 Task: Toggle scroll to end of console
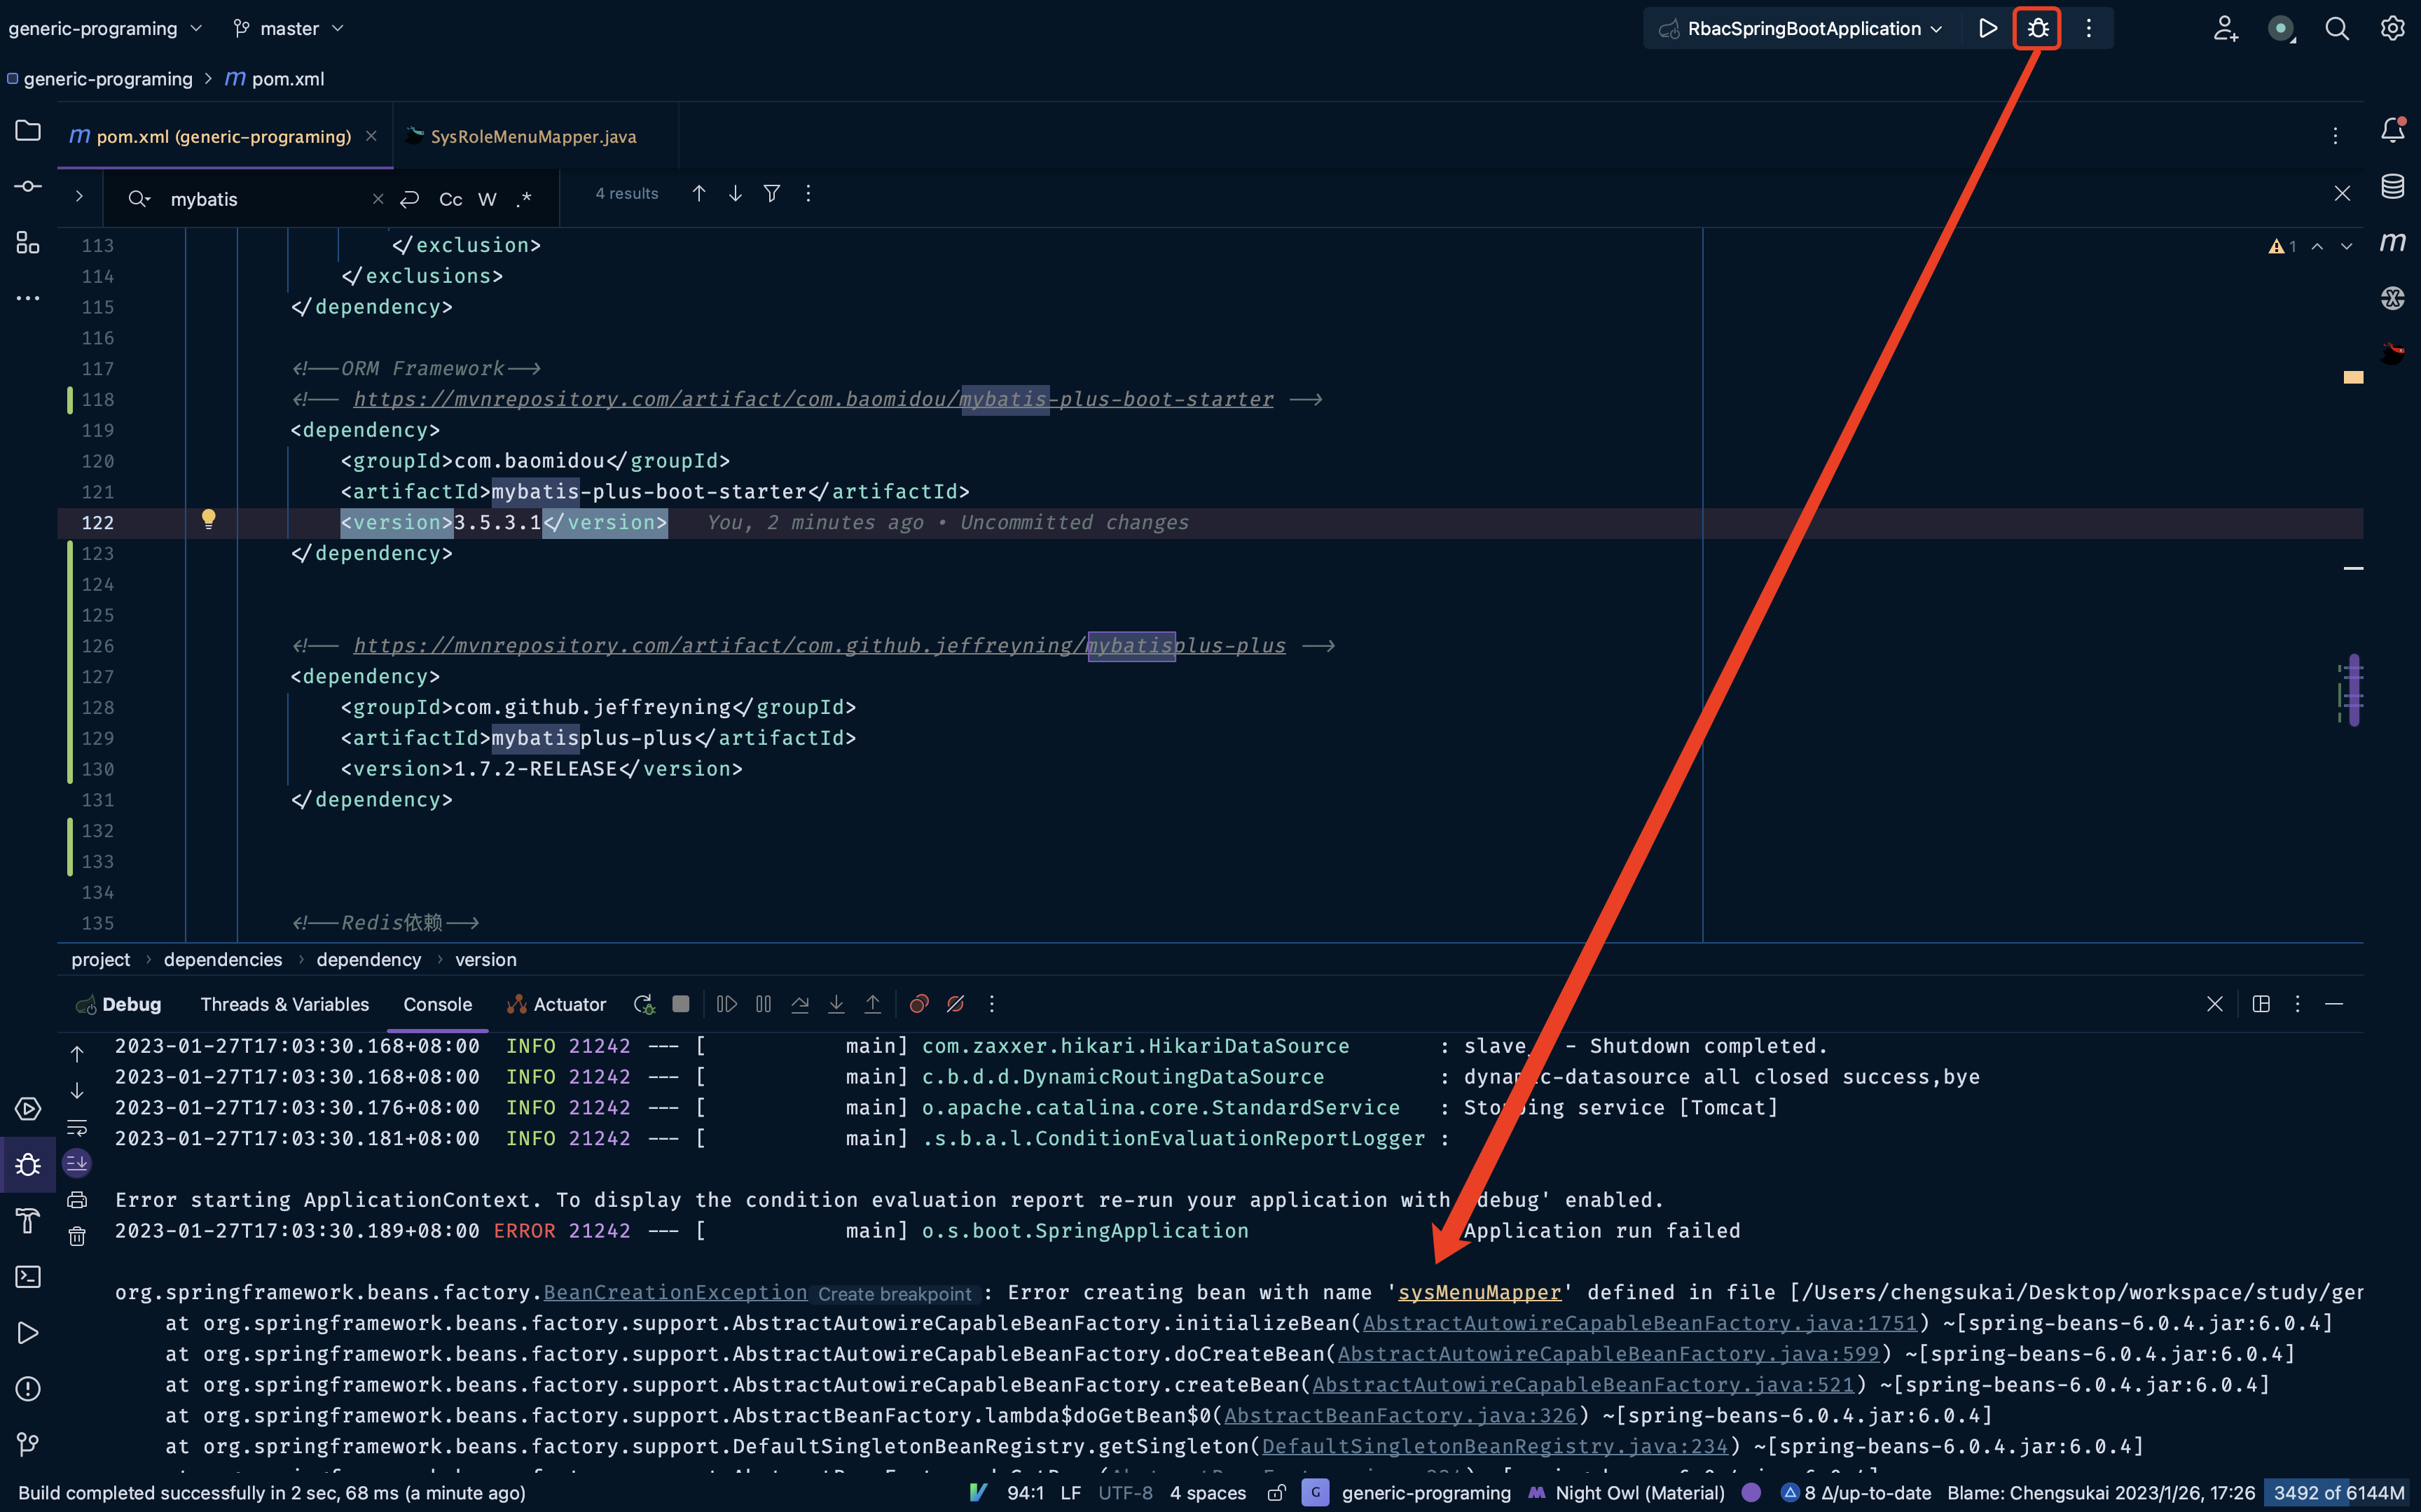77,1163
